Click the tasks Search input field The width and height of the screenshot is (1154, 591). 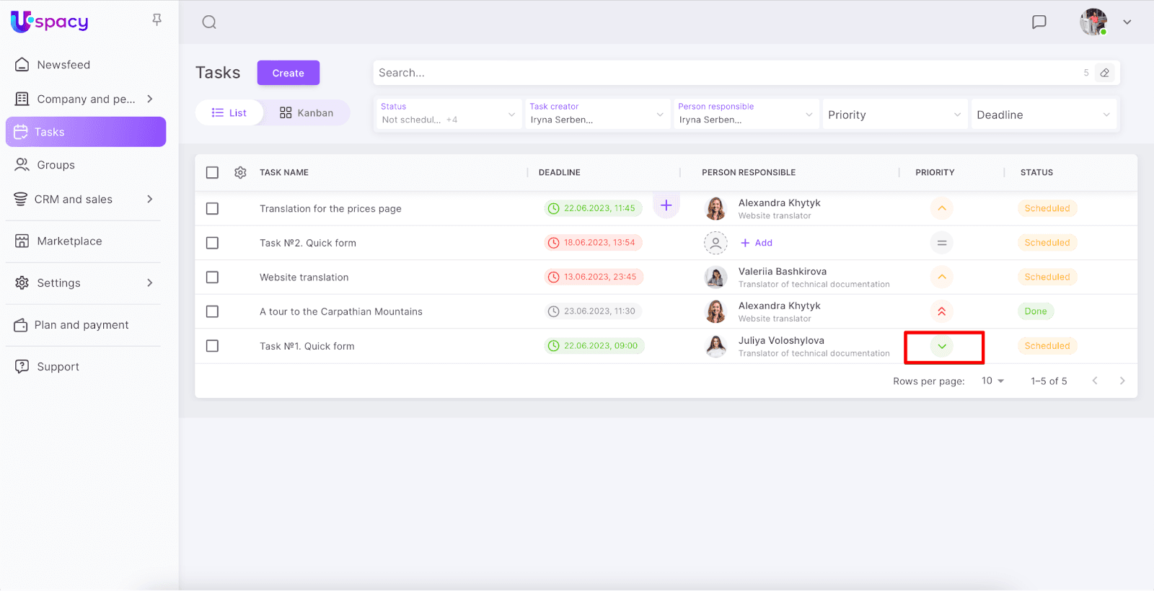point(721,73)
